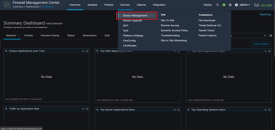
Task: Select Device Management in the Devices menu
Action: [x=137, y=16]
